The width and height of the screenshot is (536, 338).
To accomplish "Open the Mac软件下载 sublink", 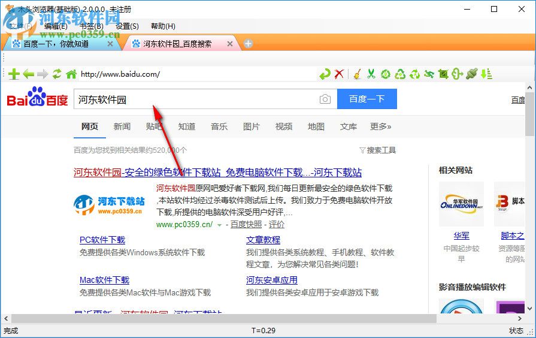I will 105,280.
